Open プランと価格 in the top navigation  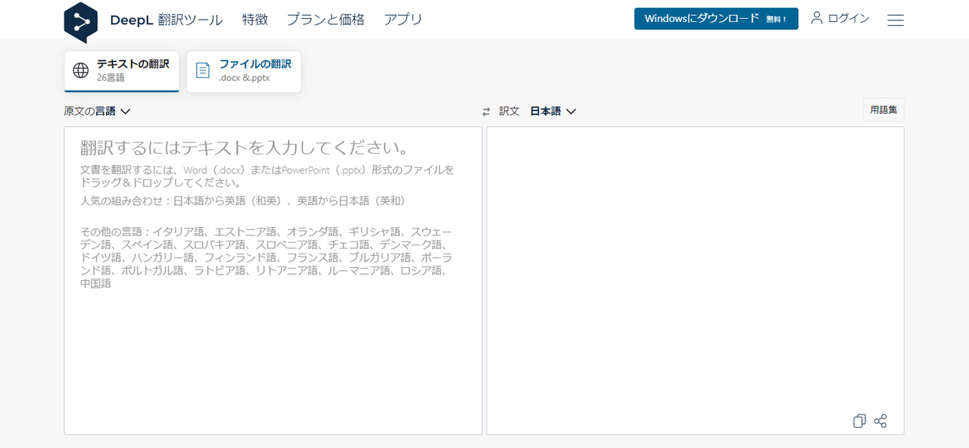pyautogui.click(x=326, y=20)
